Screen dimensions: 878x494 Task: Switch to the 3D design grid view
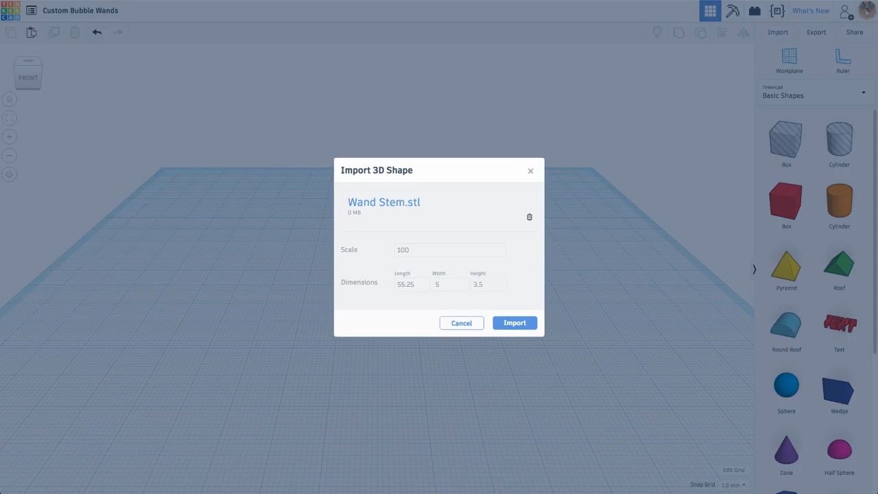[x=710, y=10]
